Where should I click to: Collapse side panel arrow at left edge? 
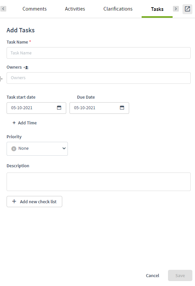(x=1, y=79)
